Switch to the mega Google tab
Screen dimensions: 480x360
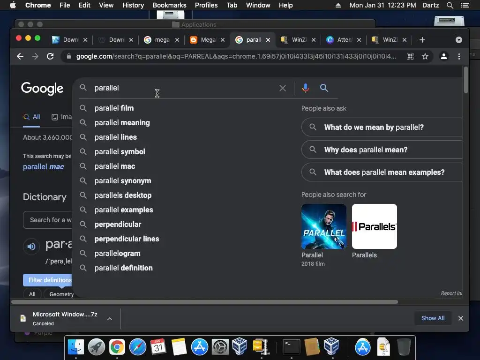pos(160,40)
